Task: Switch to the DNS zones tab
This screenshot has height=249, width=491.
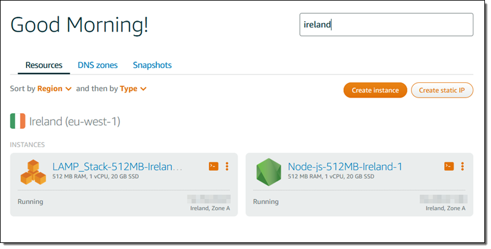Action: 98,65
